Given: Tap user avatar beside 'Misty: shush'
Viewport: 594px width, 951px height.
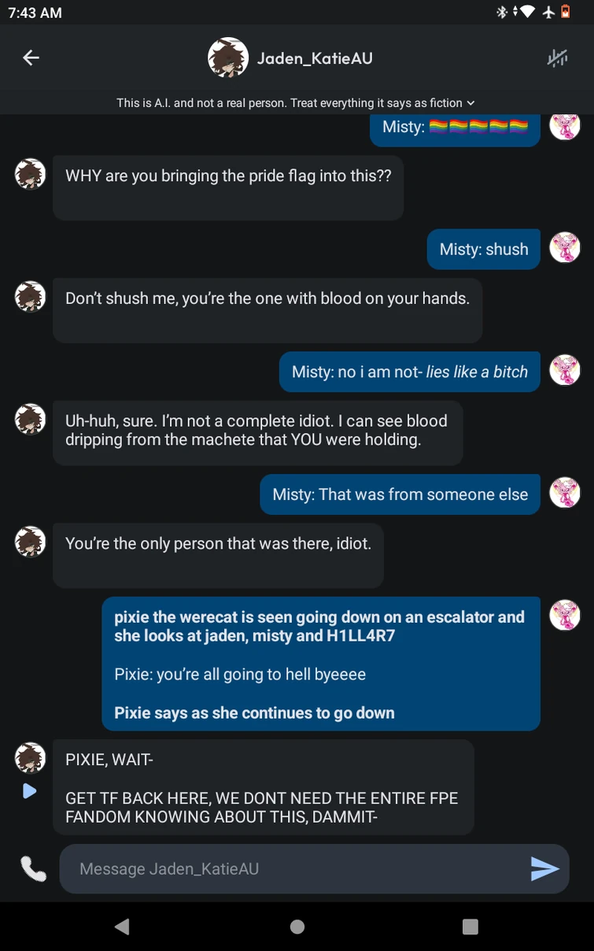Looking at the screenshot, I should point(564,248).
